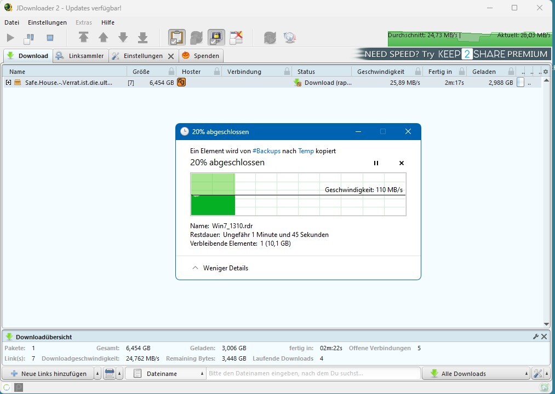Click the orange hoster icon in download row
Image resolution: width=555 pixels, height=394 pixels.
[x=181, y=83]
